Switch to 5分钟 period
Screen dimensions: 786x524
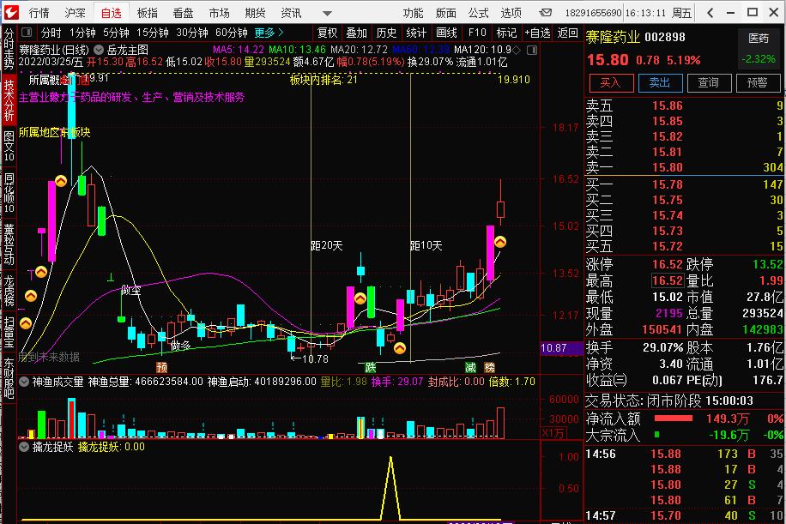point(116,33)
